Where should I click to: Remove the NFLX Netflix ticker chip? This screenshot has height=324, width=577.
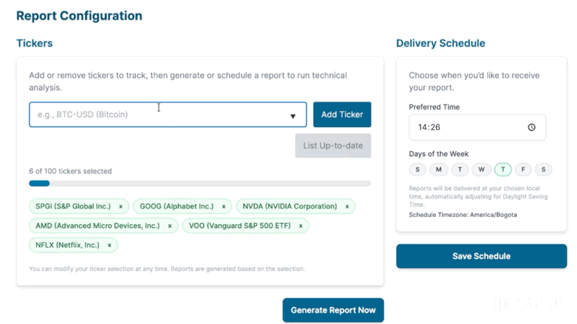click(x=109, y=246)
